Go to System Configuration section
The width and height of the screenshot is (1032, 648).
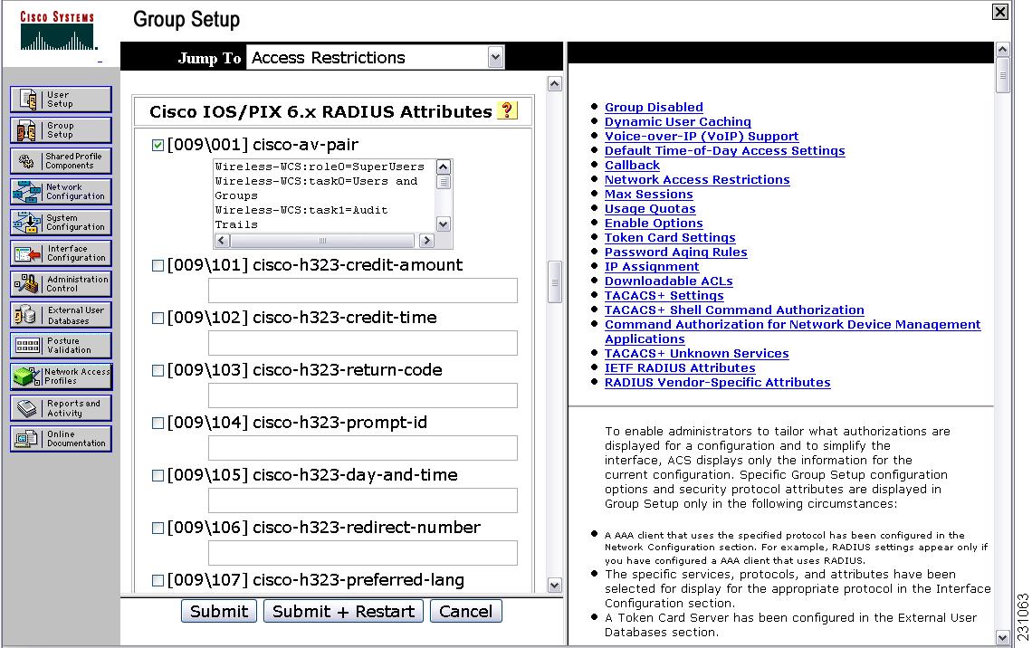tap(61, 223)
